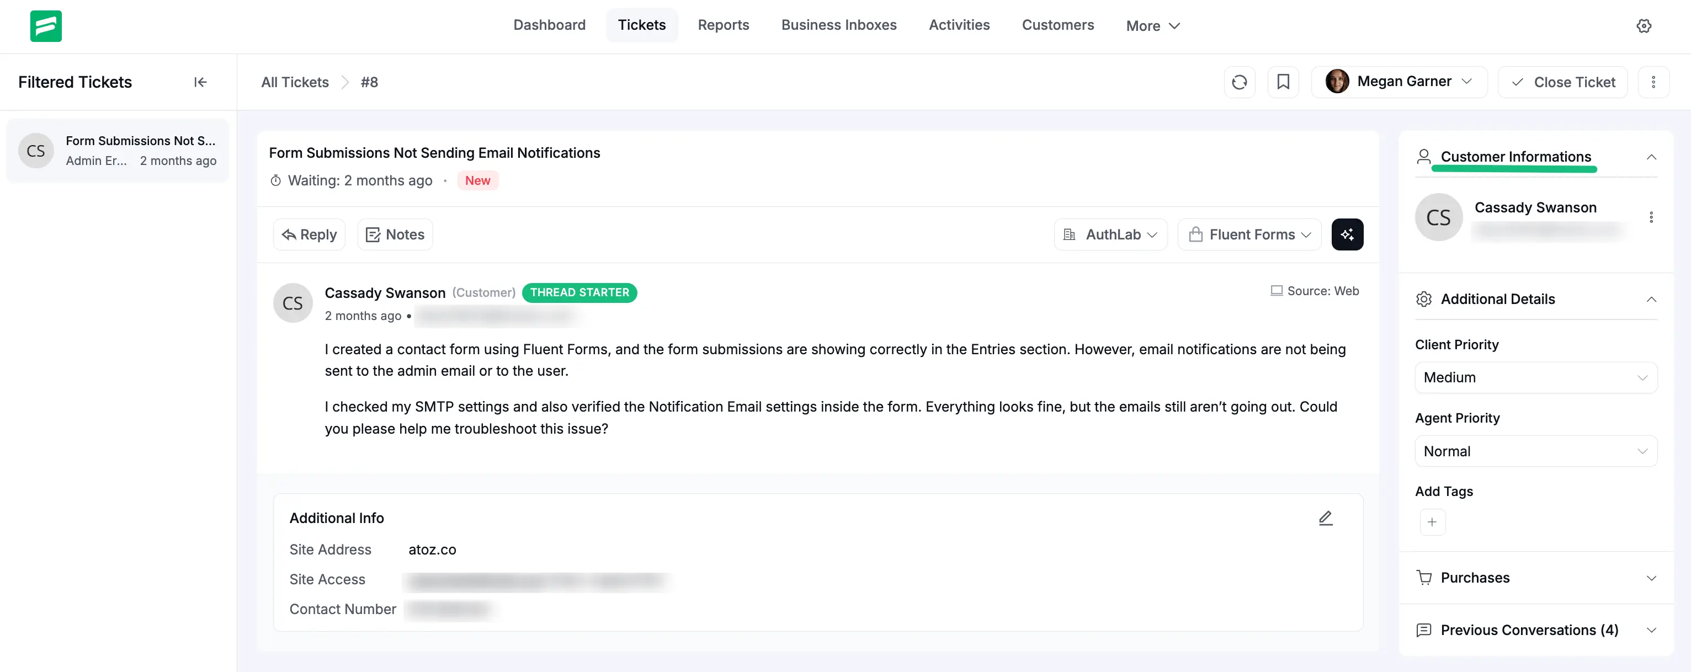Open the Megan Garner agent assignment dropdown

coord(1399,81)
